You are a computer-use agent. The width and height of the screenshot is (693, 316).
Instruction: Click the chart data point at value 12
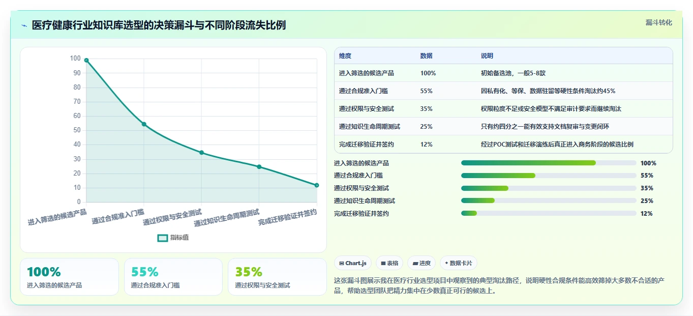coord(316,185)
